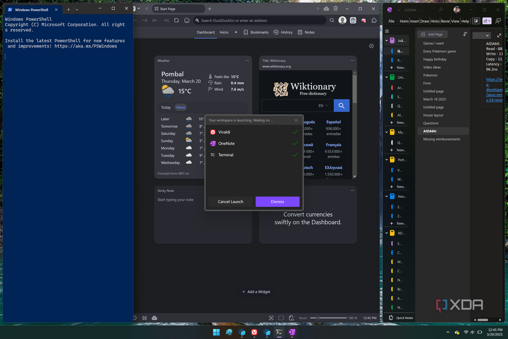Open OneNote comments icon in ribbon
The image size is (508, 339).
point(498,21)
